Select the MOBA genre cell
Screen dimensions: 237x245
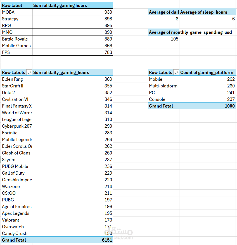point(16,12)
